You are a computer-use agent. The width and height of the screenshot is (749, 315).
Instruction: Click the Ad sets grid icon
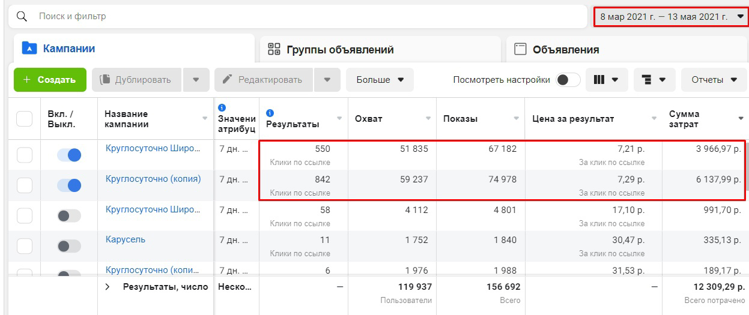274,50
